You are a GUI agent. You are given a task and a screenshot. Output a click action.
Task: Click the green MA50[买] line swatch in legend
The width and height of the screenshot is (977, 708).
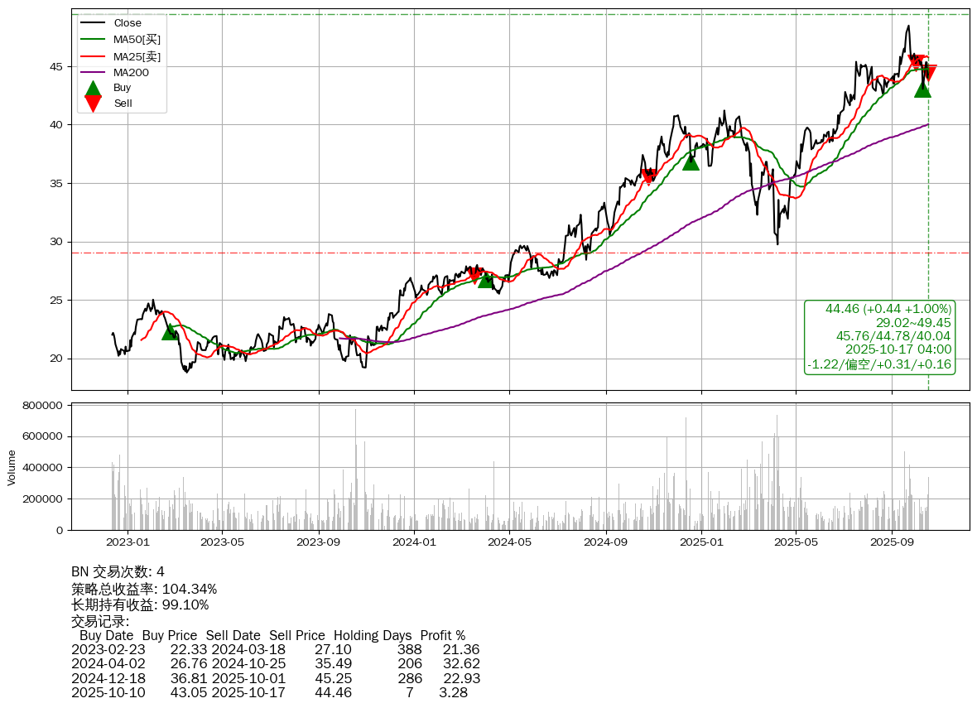tap(93, 39)
